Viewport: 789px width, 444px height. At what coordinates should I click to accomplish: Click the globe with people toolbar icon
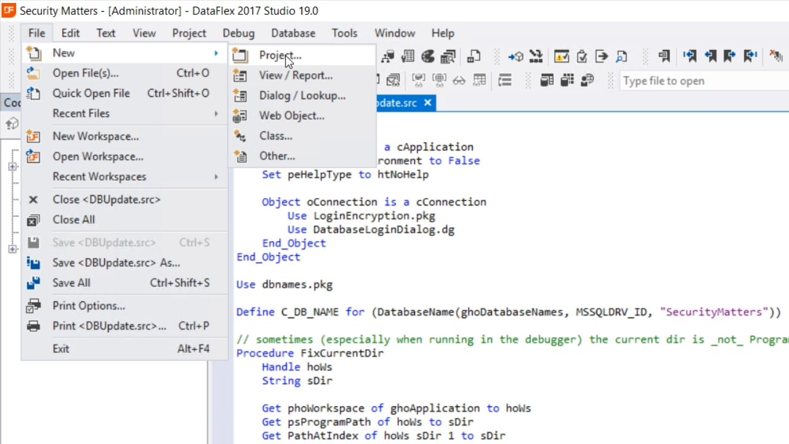587,81
